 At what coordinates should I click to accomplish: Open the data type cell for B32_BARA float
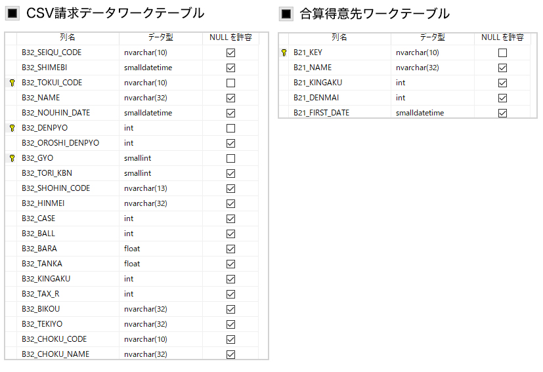[x=161, y=249]
